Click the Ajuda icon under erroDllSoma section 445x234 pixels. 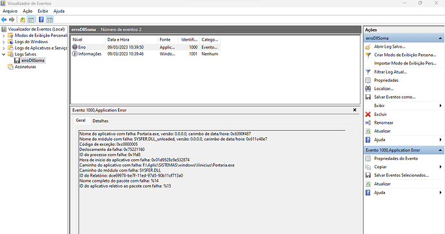pyautogui.click(x=368, y=139)
